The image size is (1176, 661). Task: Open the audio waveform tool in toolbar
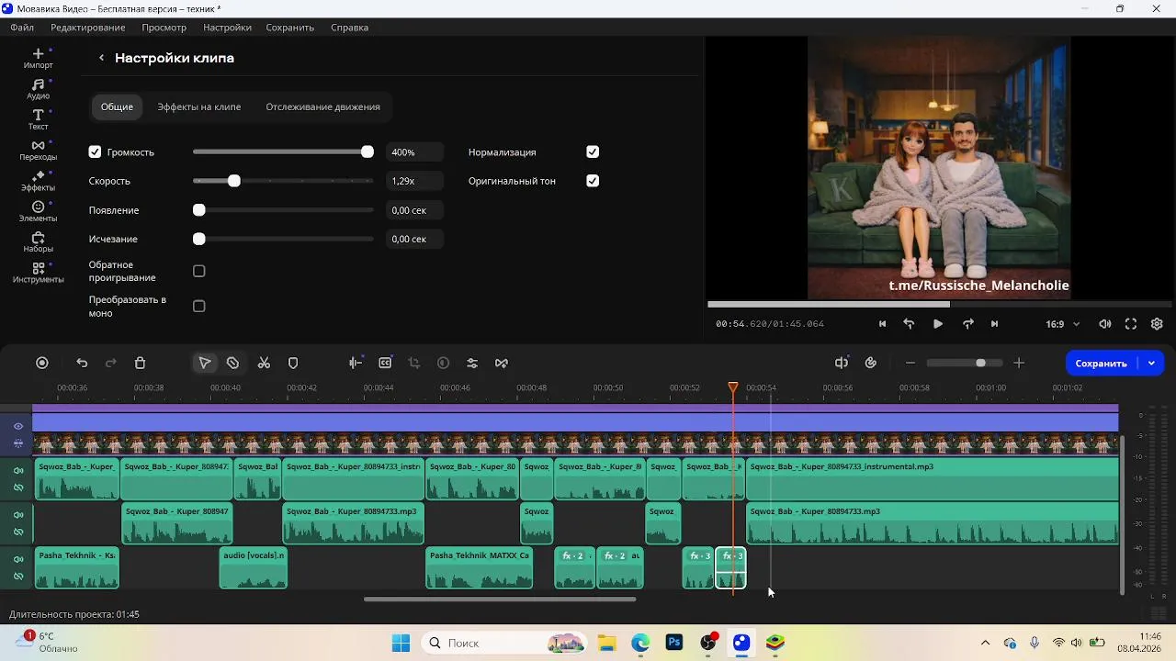click(356, 363)
